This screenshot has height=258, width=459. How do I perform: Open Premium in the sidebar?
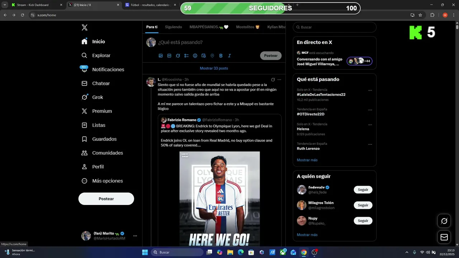click(97, 111)
